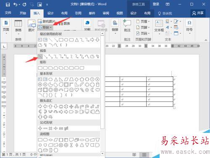210x158 pixels.
Task: Switch to the 引用 references tab
Action: click(78, 13)
